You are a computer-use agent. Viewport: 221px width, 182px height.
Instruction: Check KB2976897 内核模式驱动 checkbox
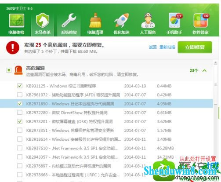pos(20,166)
